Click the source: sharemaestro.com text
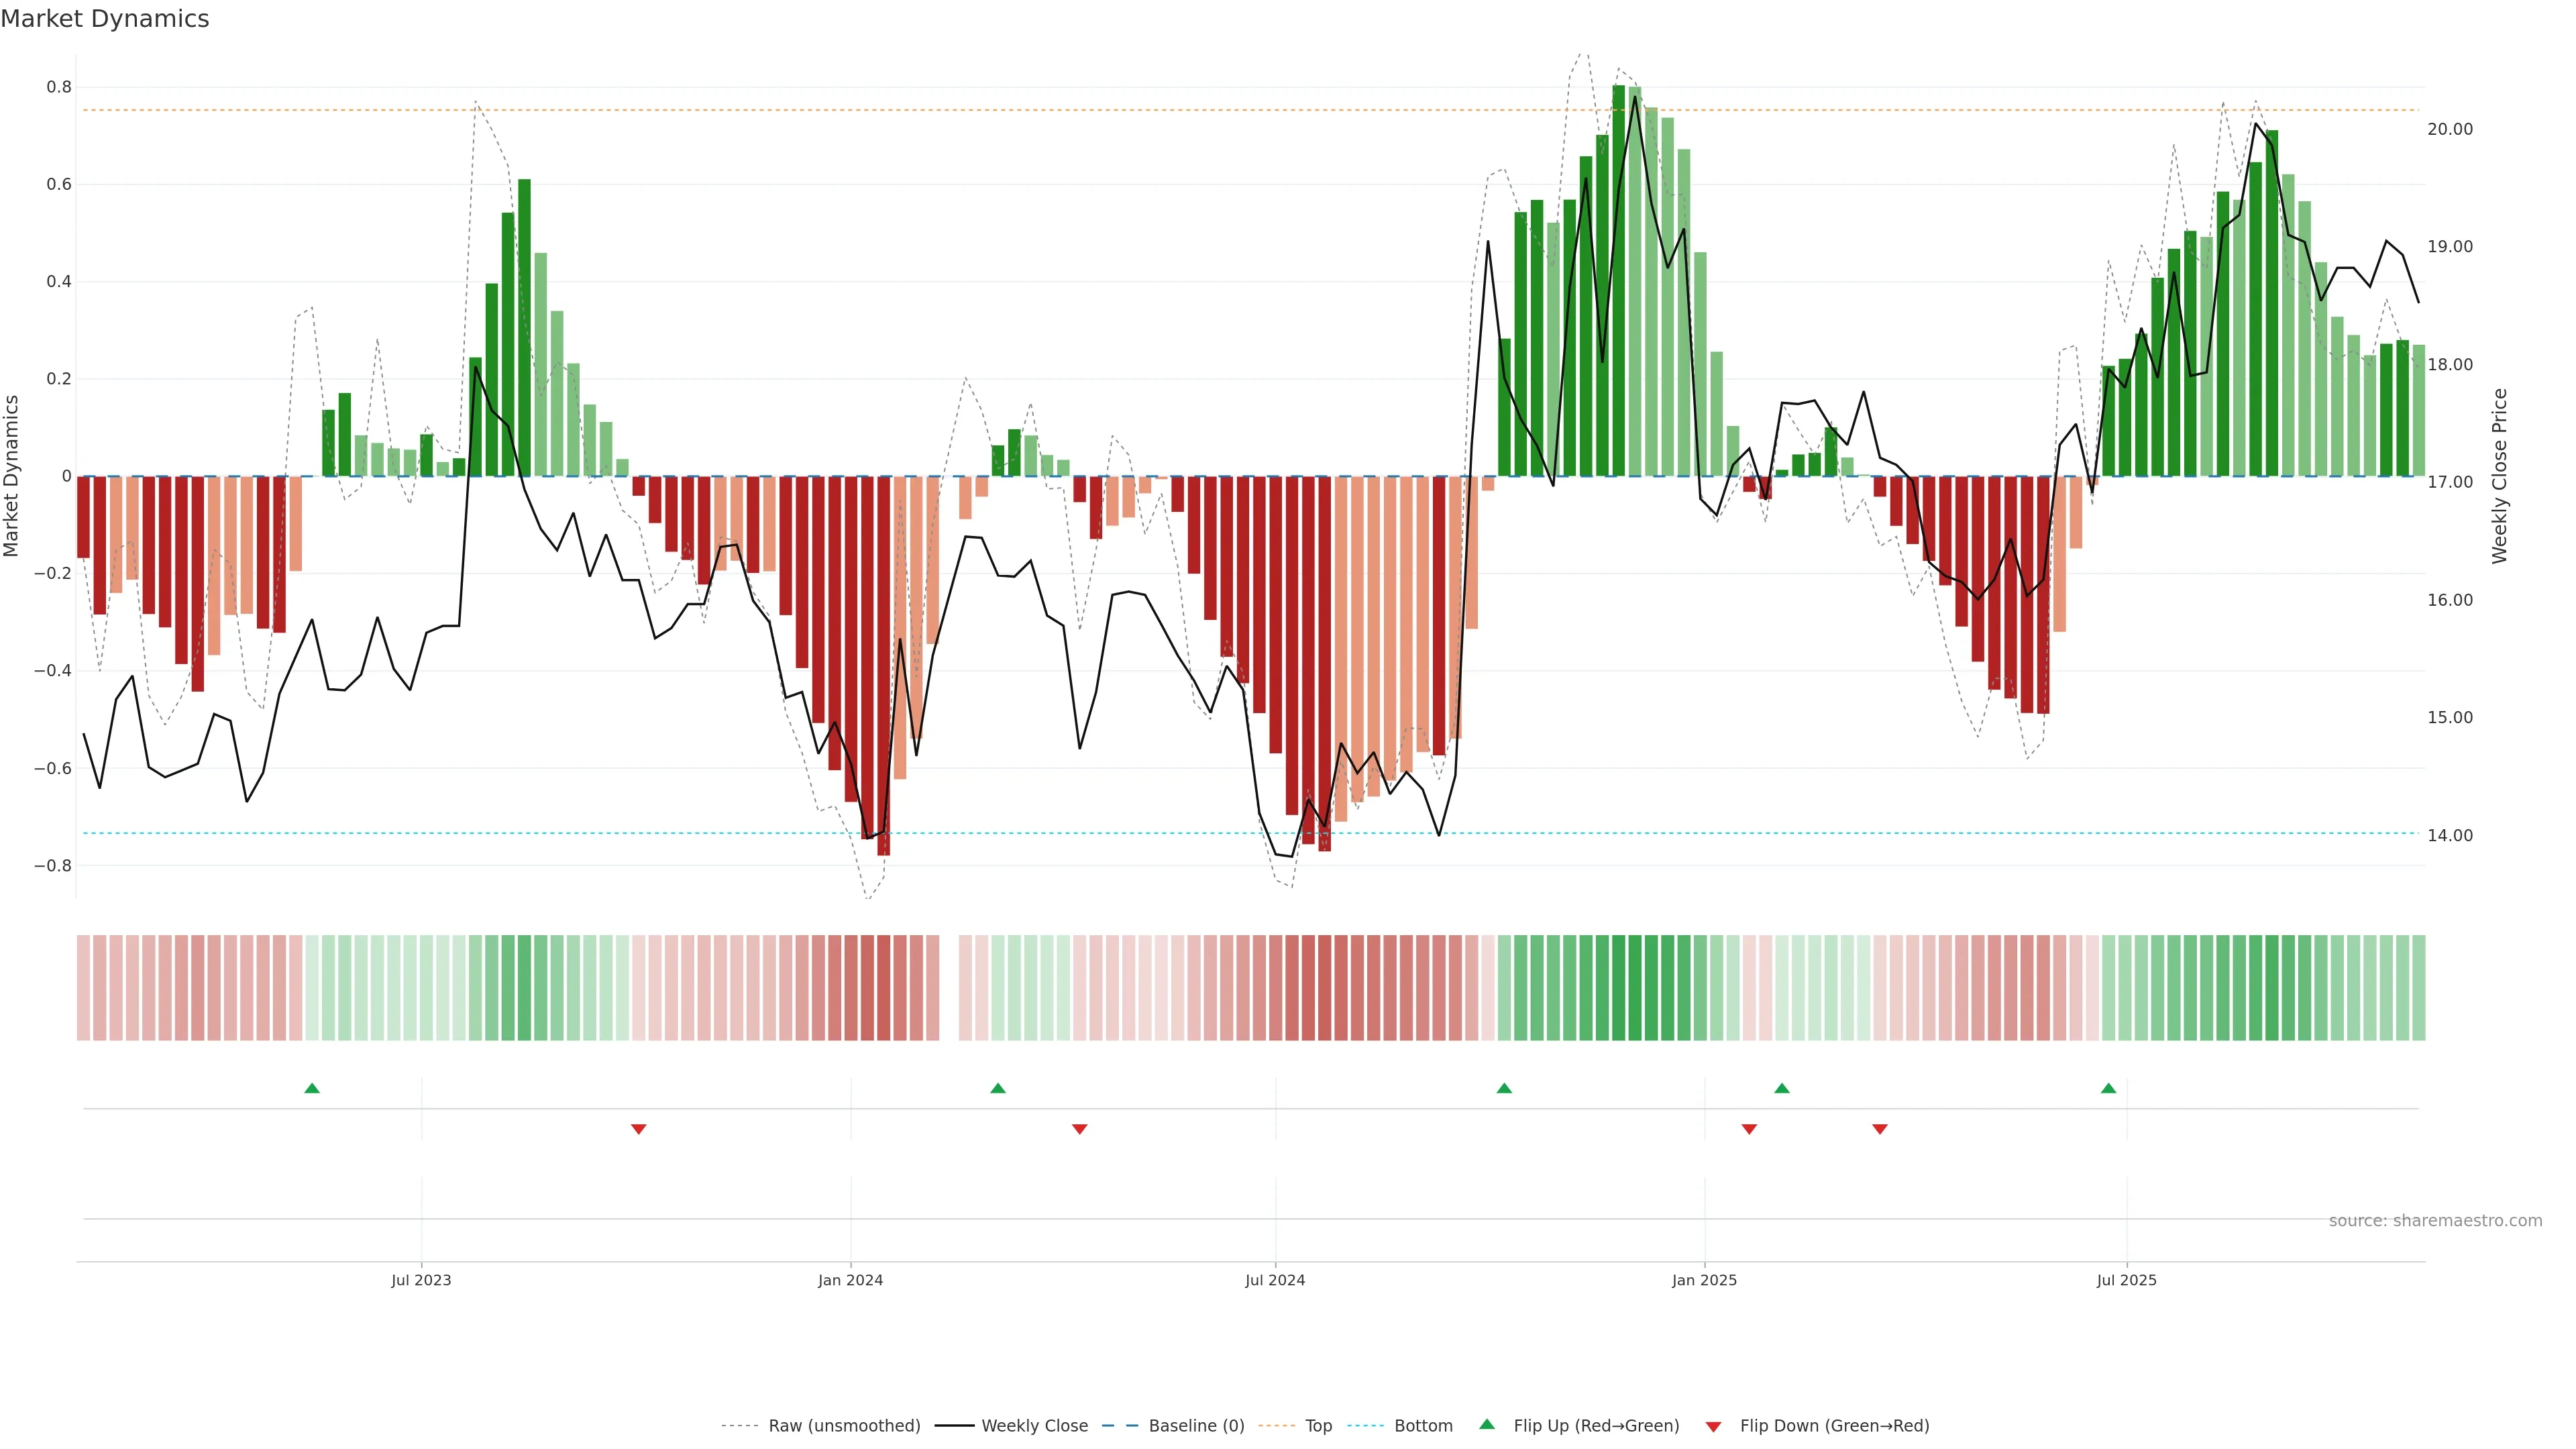 [2435, 1220]
